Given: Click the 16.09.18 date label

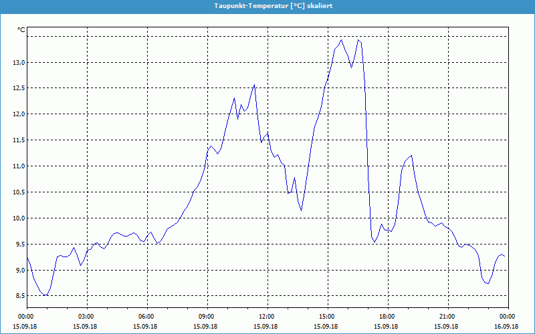Looking at the screenshot, I should pyautogui.click(x=507, y=327).
